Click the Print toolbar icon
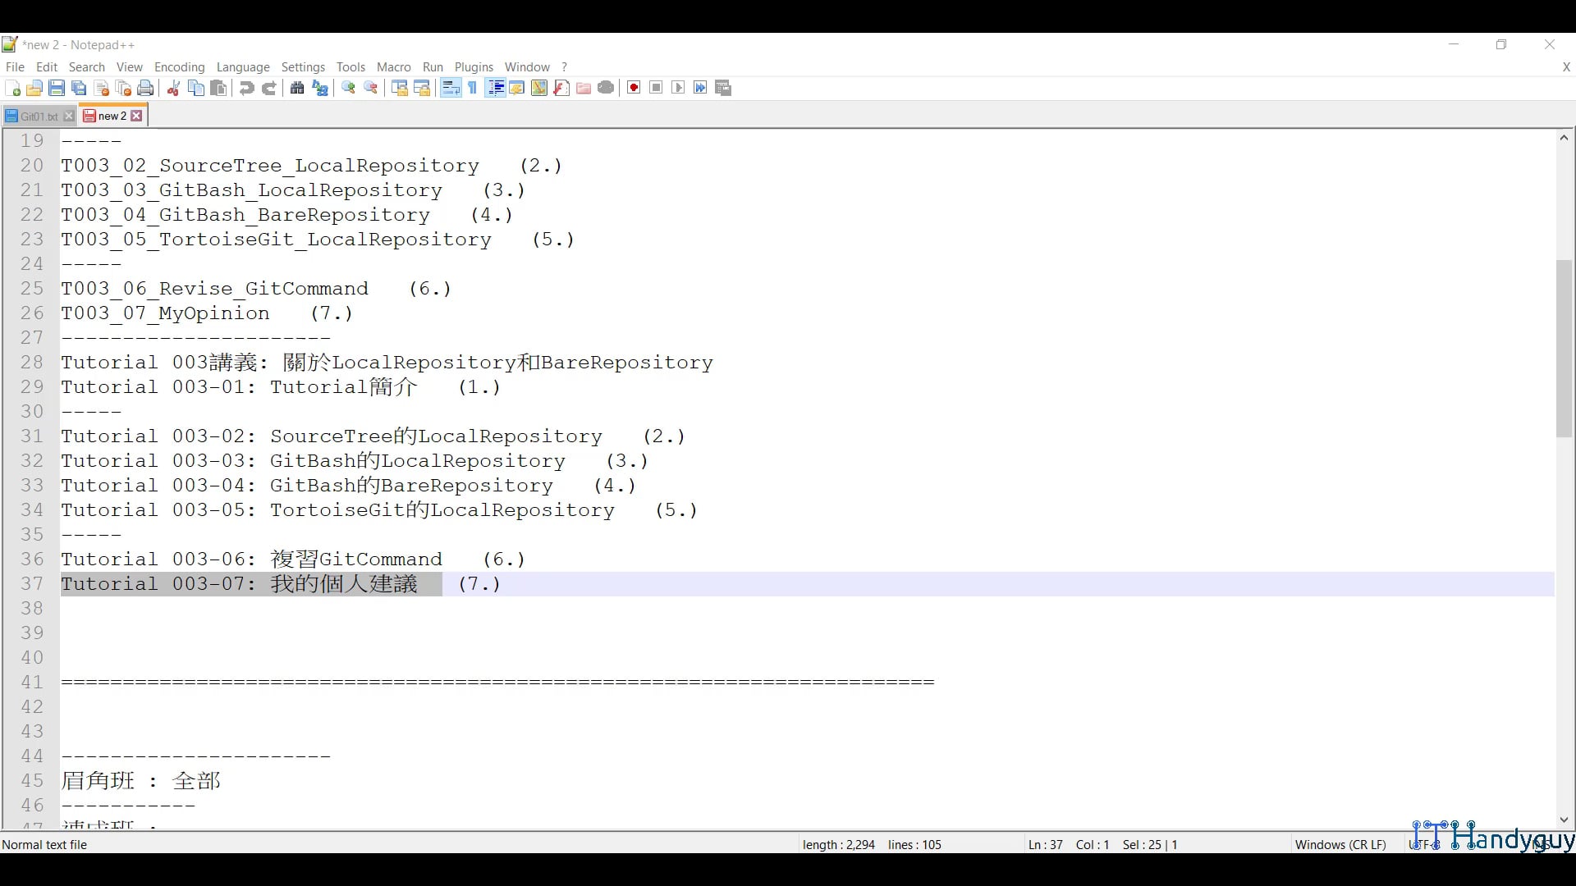The height and width of the screenshot is (886, 1576). [145, 89]
